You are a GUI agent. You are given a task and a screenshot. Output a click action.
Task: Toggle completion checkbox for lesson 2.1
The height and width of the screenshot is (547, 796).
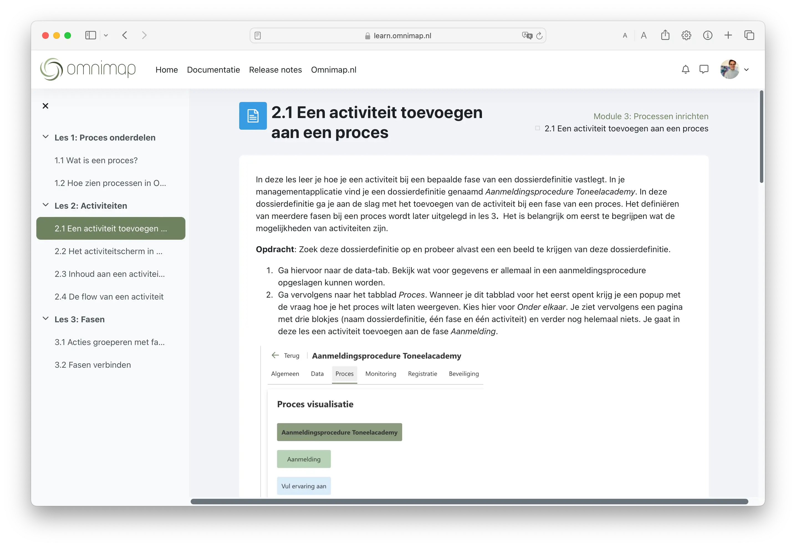coord(537,128)
